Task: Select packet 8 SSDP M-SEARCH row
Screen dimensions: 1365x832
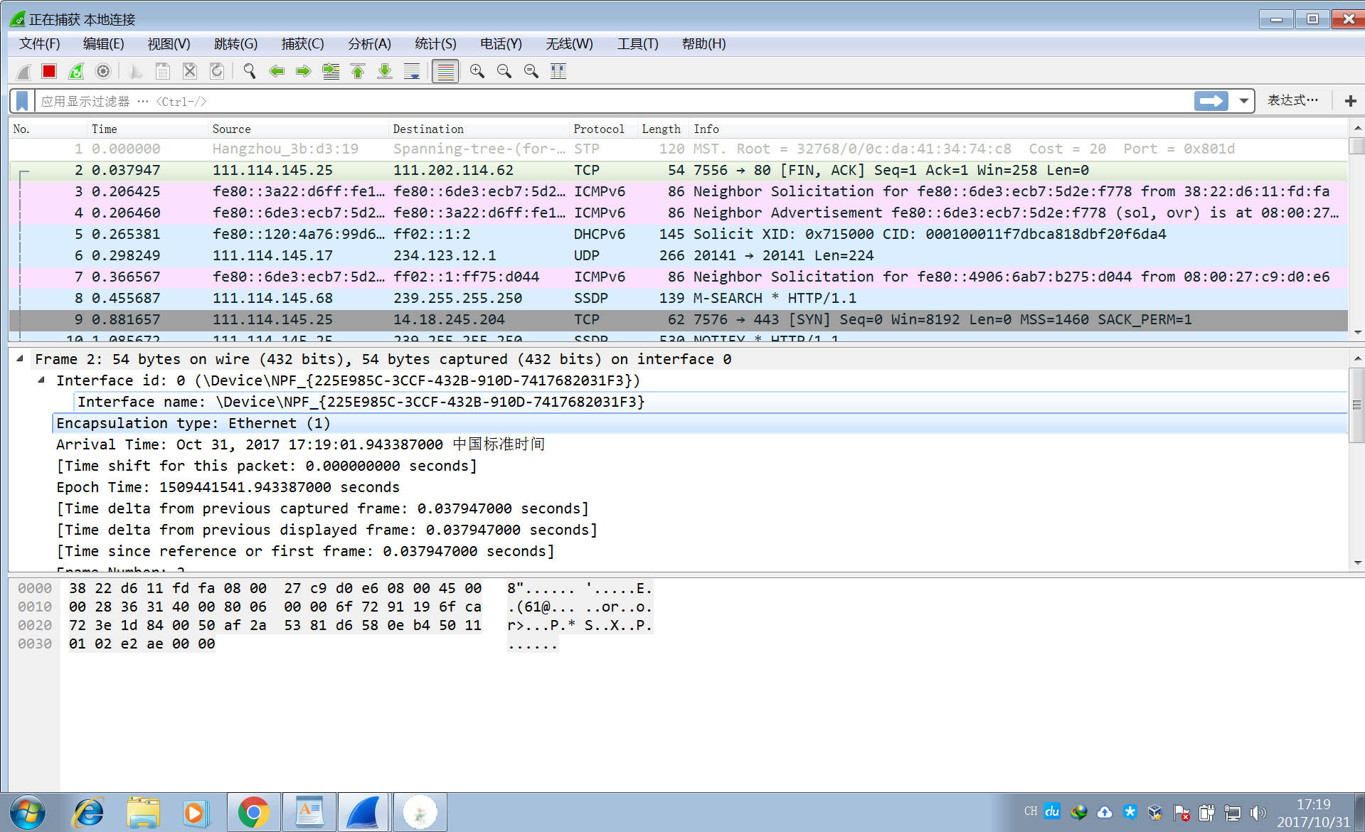Action: (678, 298)
